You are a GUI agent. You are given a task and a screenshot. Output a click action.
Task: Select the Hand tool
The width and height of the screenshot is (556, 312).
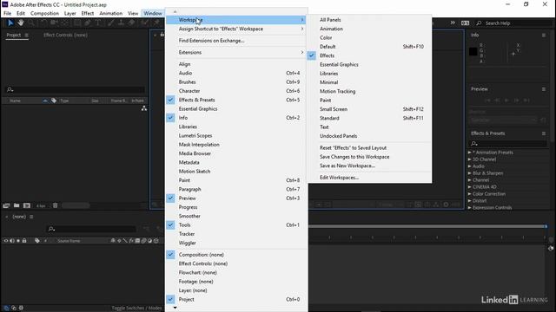pyautogui.click(x=21, y=23)
